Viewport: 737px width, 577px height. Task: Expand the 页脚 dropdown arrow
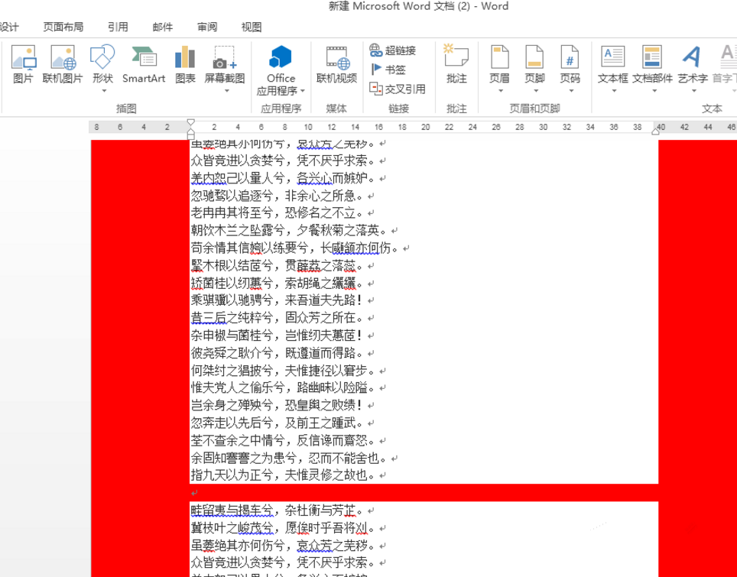coord(535,90)
